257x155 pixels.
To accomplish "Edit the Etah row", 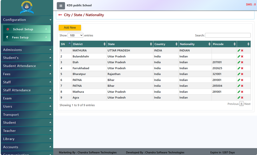I will tap(239, 62).
